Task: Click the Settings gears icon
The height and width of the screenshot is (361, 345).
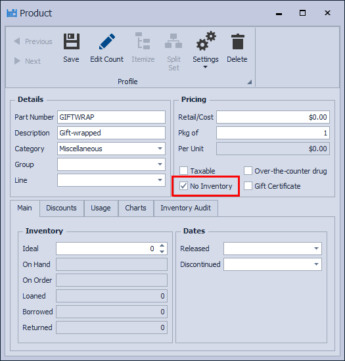Action: tap(206, 41)
